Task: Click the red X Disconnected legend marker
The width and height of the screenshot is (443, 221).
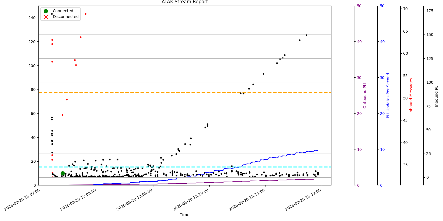Action: pos(46,17)
